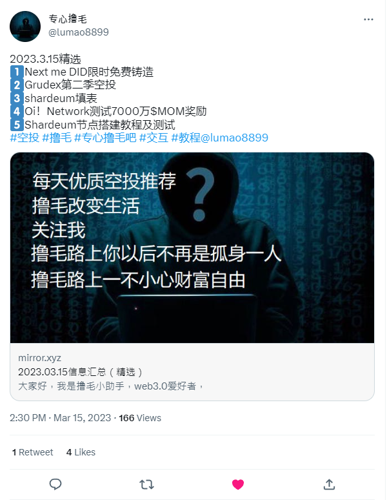The width and height of the screenshot is (387, 500).
Task: Retweet using the arrows icon
Action: 146,484
